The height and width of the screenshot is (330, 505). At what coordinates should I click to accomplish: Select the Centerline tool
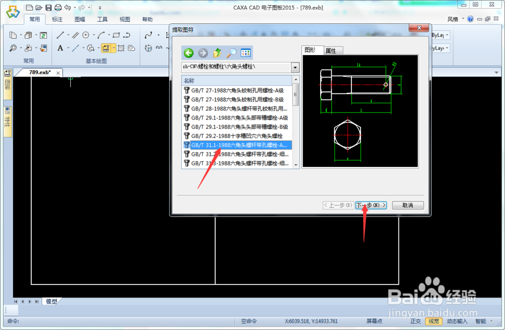[x=75, y=48]
